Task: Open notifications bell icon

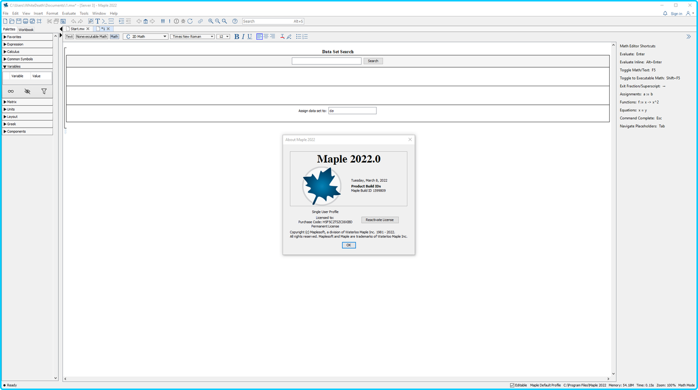Action: coord(665,13)
